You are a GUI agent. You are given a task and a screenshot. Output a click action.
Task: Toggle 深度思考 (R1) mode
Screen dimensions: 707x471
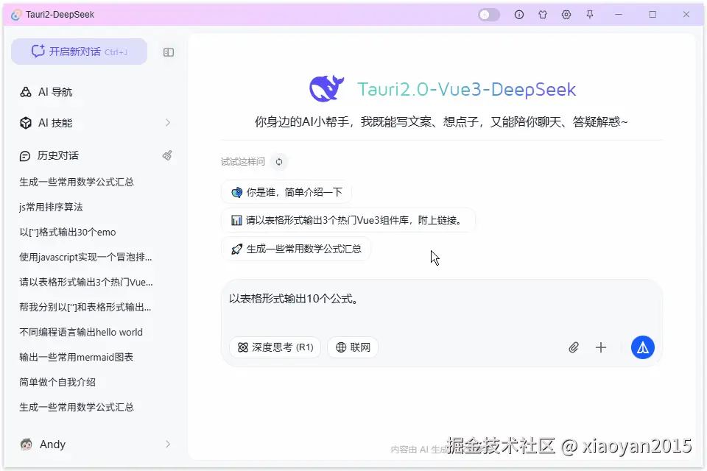click(275, 347)
